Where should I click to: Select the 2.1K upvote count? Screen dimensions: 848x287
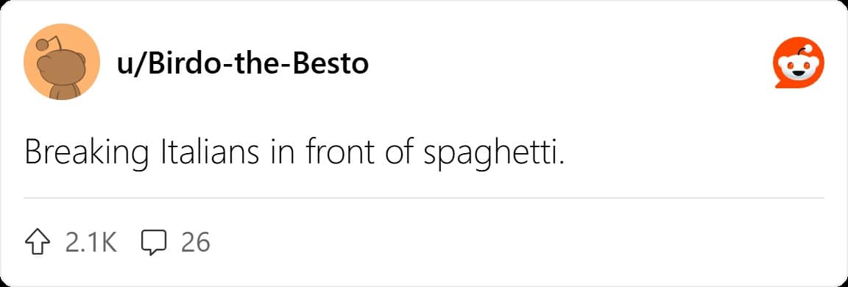pyautogui.click(x=91, y=243)
